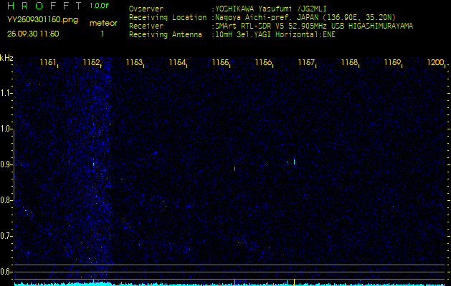The height and width of the screenshot is (286, 451).
Task: Click the 'meteor' counter heading
Action: pyautogui.click(x=103, y=24)
